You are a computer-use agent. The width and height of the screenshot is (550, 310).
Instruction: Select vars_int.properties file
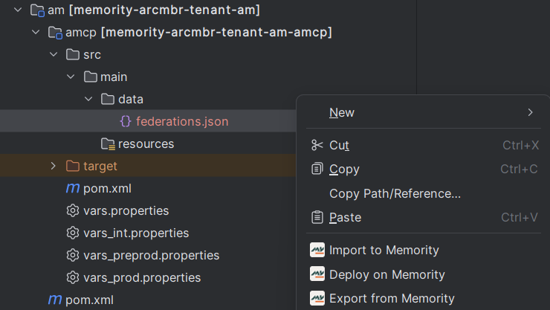click(136, 233)
